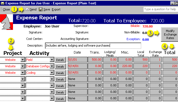Click Local Total cell showing 220
The width and height of the screenshot is (178, 102).
(x=141, y=66)
